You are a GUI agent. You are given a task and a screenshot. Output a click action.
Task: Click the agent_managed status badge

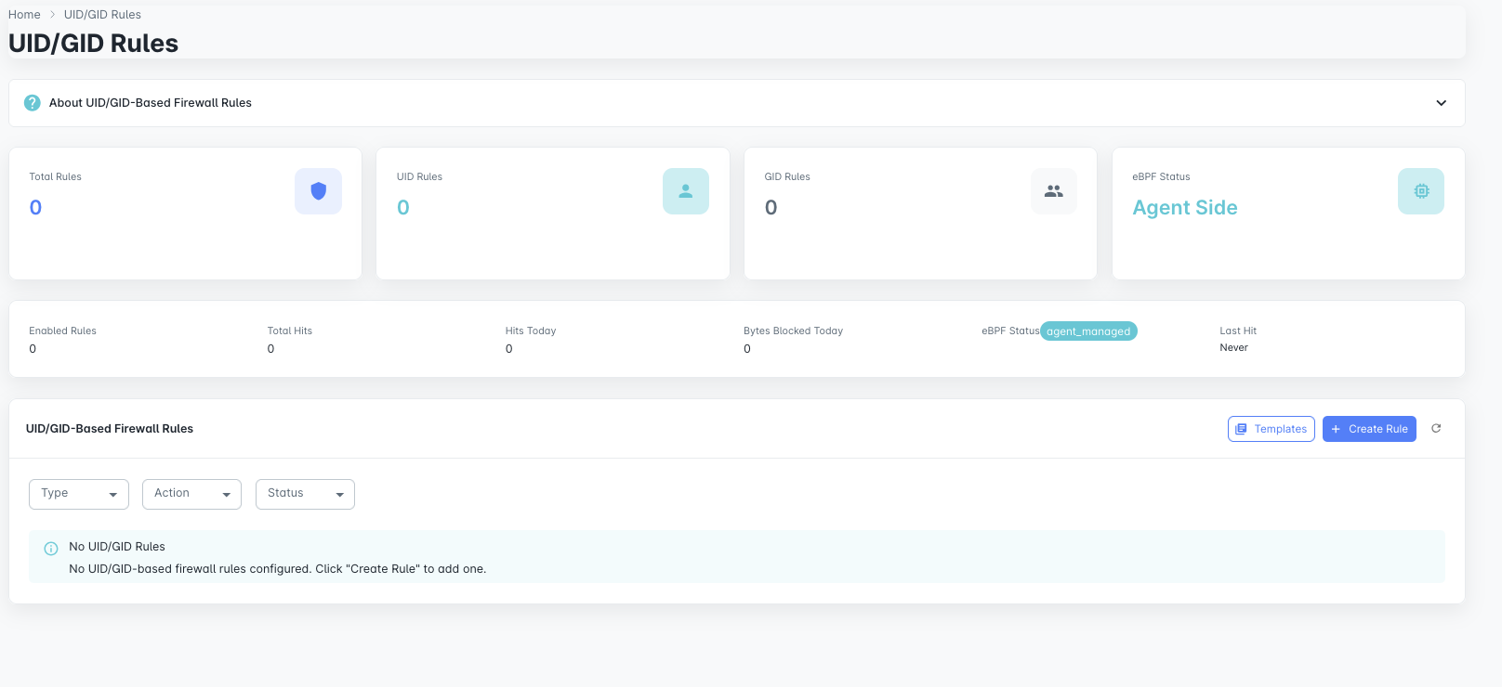click(x=1087, y=331)
